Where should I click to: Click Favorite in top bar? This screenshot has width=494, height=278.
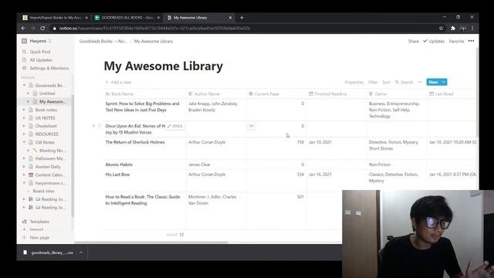(x=456, y=41)
